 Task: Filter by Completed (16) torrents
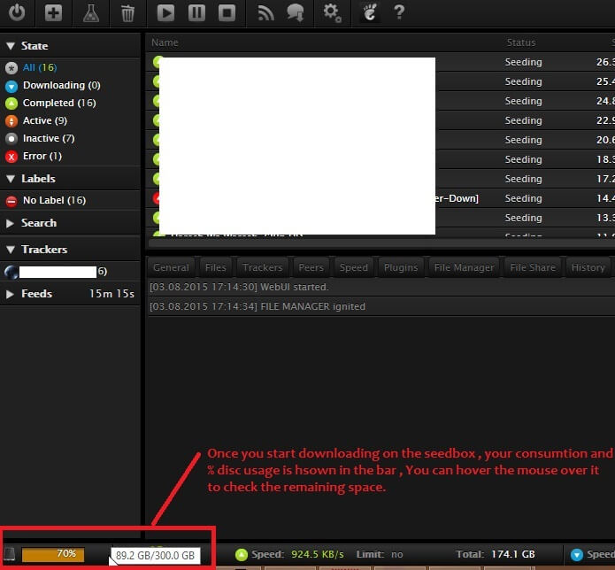point(60,103)
